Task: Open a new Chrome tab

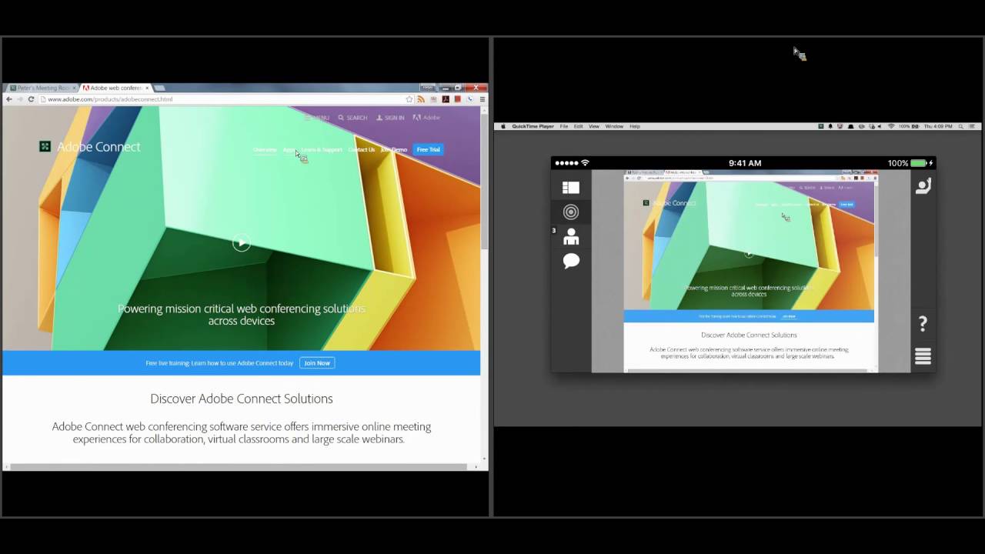Action: point(160,88)
